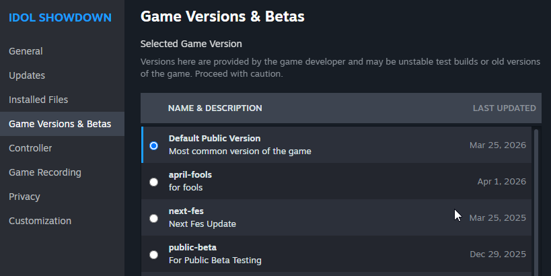Click the april-fools row name text

coord(190,175)
